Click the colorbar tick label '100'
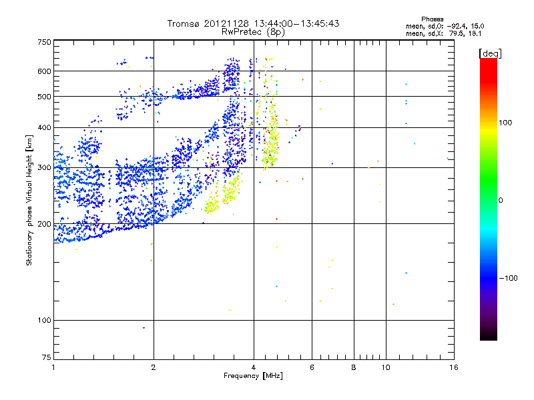This screenshot has width=534, height=400. [x=505, y=123]
